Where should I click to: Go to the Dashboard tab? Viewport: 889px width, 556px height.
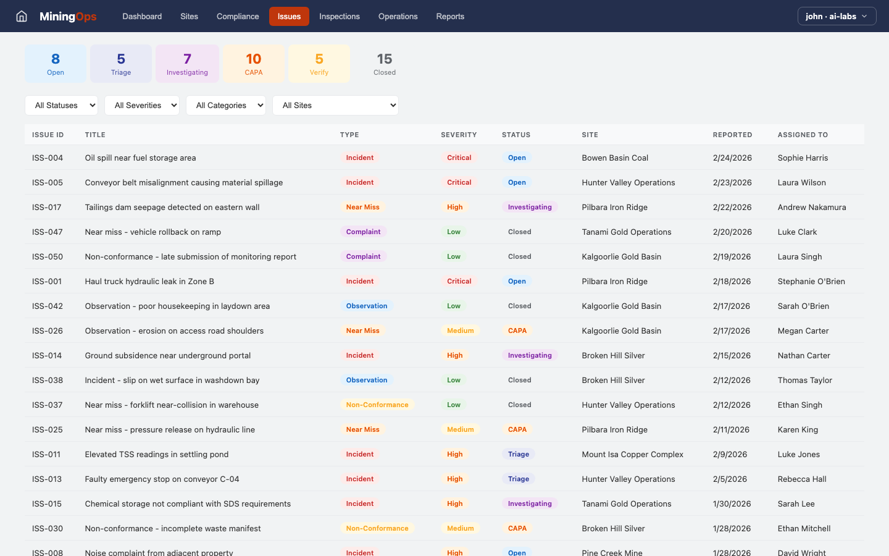point(142,16)
